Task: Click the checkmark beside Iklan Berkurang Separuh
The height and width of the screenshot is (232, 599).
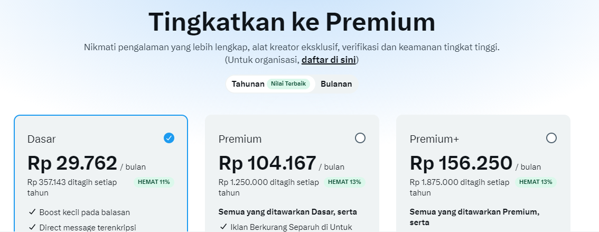Action: pyautogui.click(x=223, y=228)
